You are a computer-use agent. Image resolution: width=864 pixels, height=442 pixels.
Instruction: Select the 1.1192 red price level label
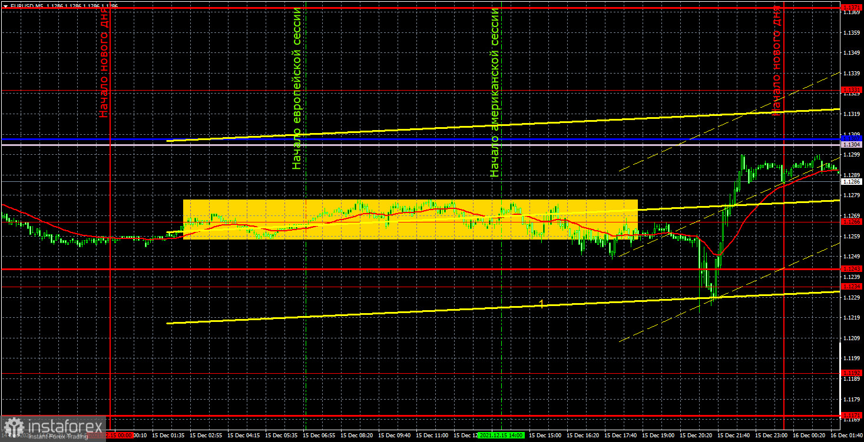[x=851, y=373]
